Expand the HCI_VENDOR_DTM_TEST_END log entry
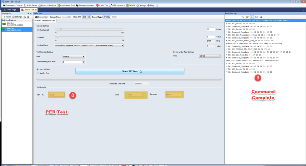This screenshot has width=306, height=166. pyautogui.click(x=226, y=49)
